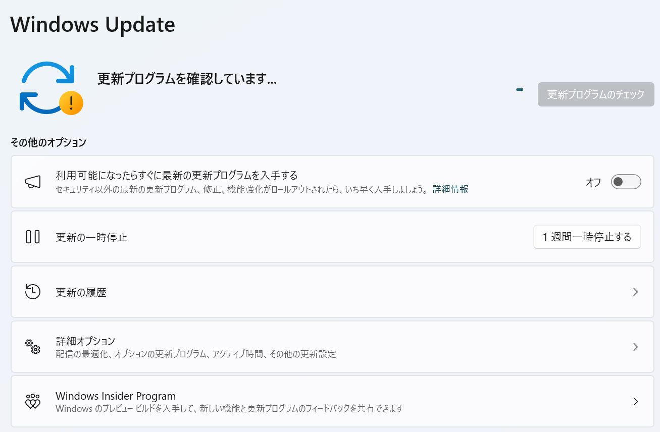Open the 詳細情報 link
The height and width of the screenshot is (432, 660).
(x=450, y=189)
